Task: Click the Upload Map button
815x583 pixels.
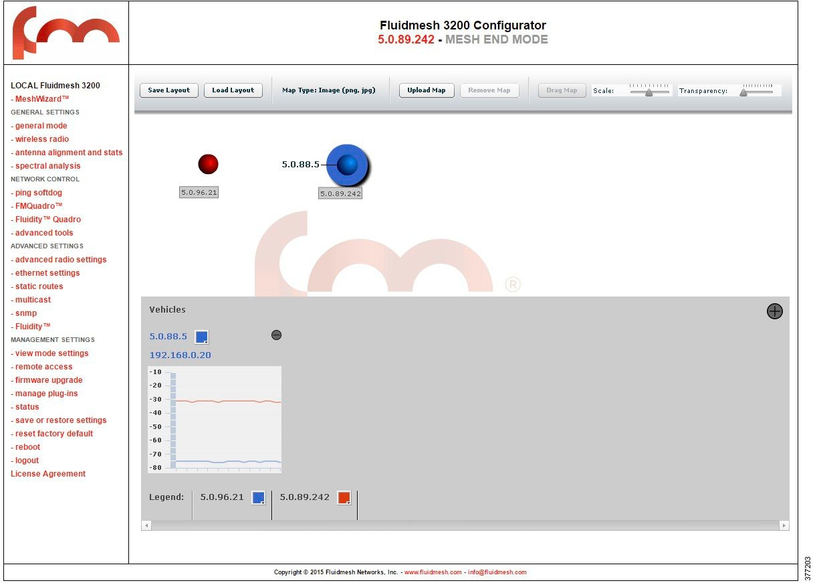Action: tap(427, 90)
